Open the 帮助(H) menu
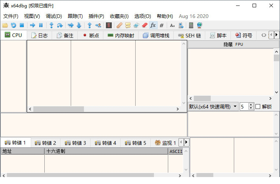This screenshot has width=280, height=184. tap(165, 16)
